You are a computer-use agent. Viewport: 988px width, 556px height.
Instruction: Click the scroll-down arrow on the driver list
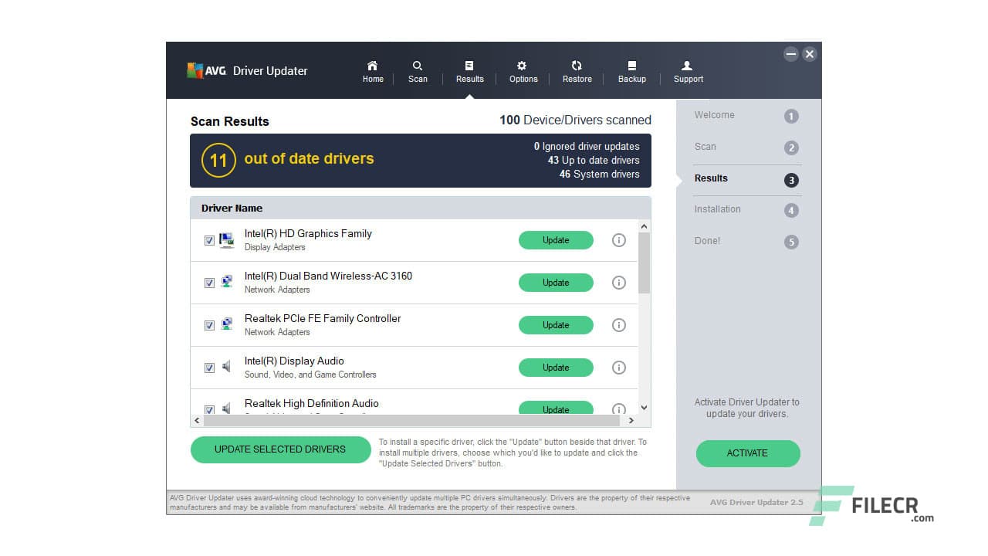click(643, 408)
